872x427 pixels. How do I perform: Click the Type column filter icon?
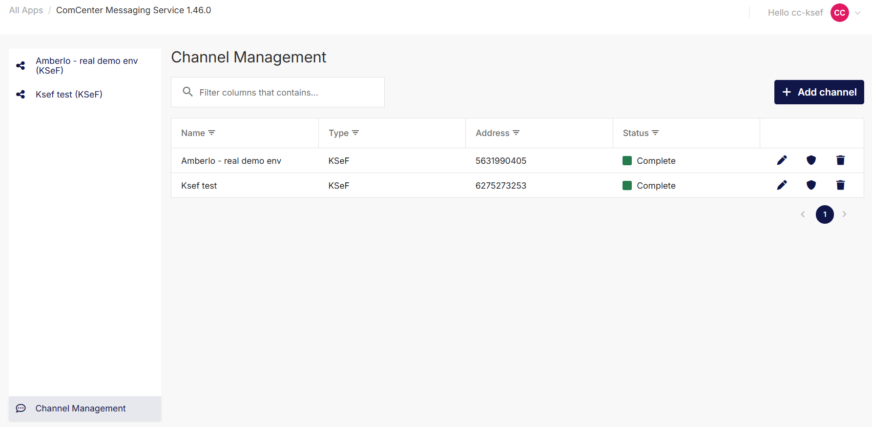355,133
